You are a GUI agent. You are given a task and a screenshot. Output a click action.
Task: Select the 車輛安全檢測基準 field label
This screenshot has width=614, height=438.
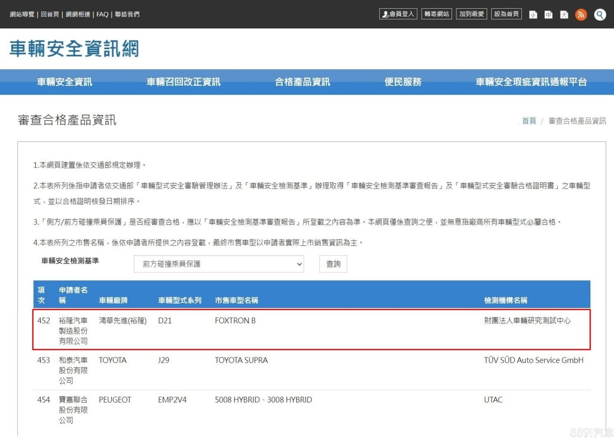[70, 261]
